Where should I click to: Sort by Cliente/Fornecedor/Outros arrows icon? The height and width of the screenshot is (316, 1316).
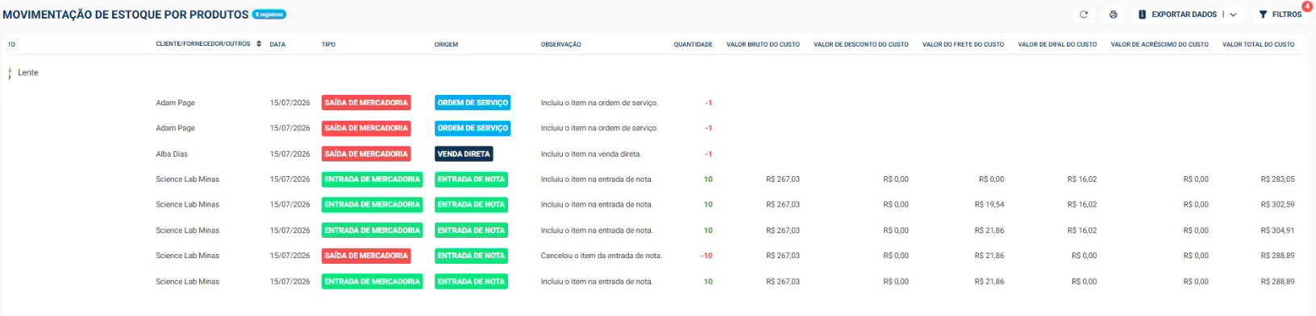[259, 44]
